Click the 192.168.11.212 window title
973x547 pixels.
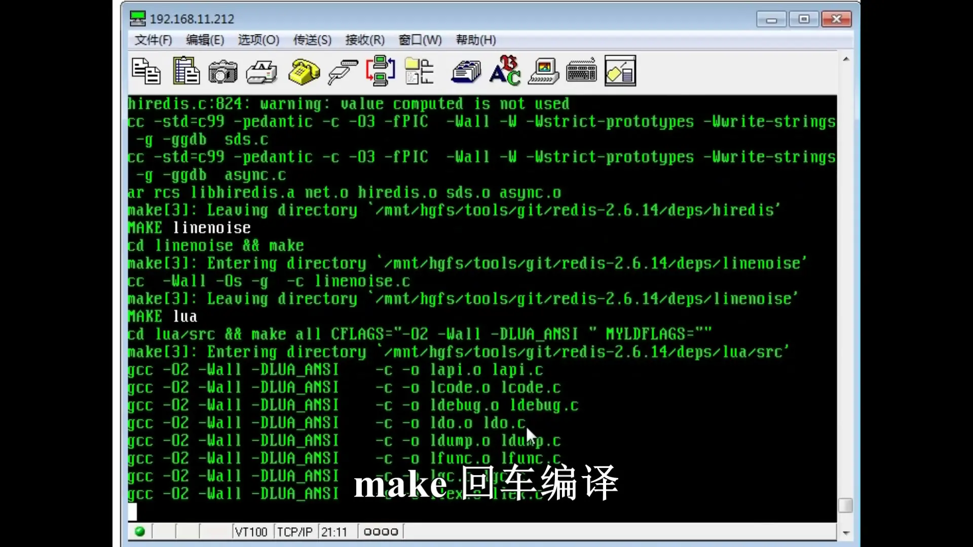tap(192, 19)
